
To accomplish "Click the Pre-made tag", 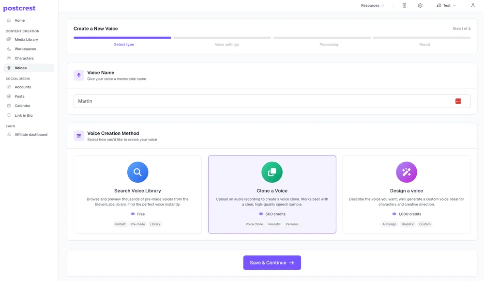I will (x=137, y=224).
